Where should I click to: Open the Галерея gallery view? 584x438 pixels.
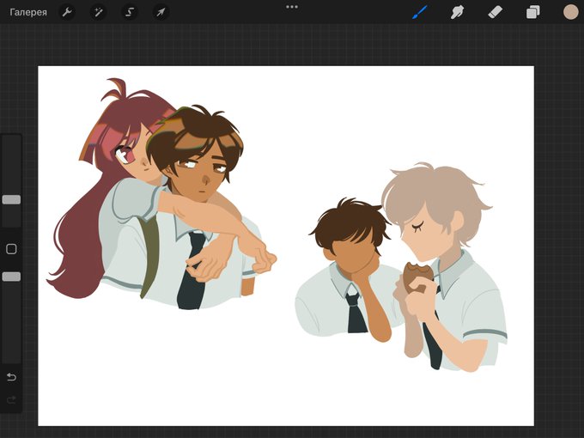tap(28, 12)
